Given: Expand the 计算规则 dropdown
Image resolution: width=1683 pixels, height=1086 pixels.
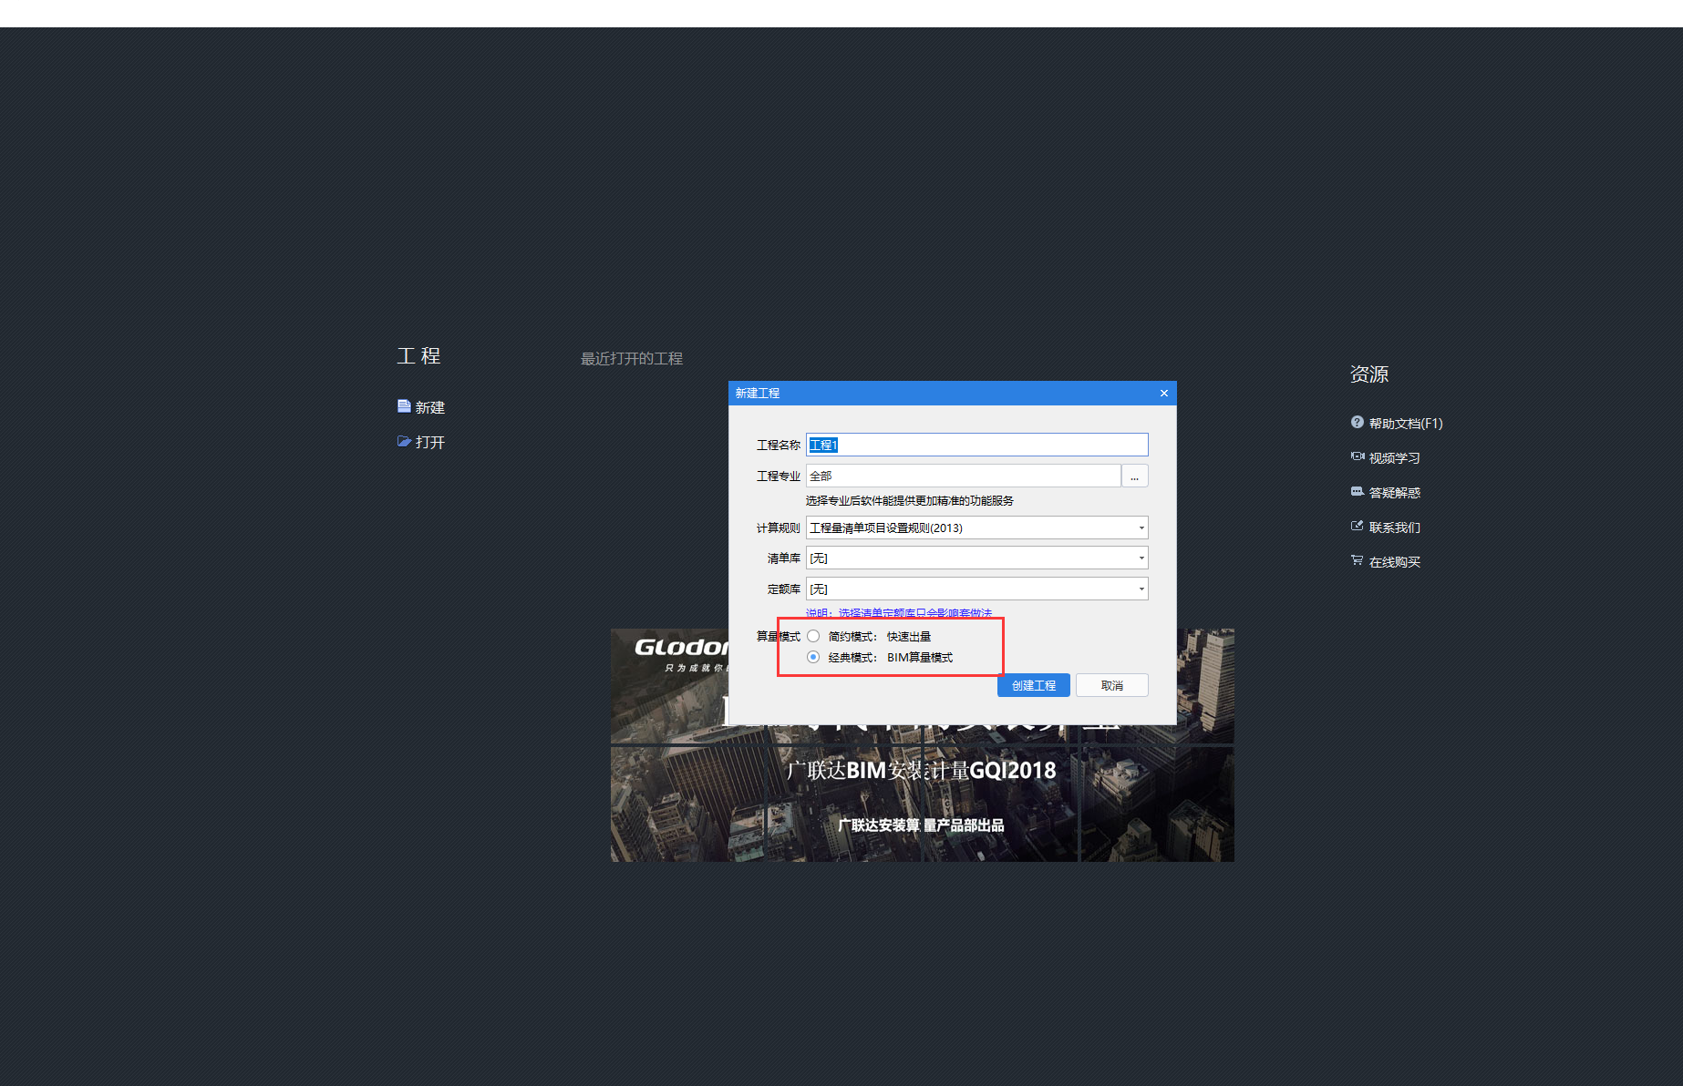Looking at the screenshot, I should (x=1141, y=528).
